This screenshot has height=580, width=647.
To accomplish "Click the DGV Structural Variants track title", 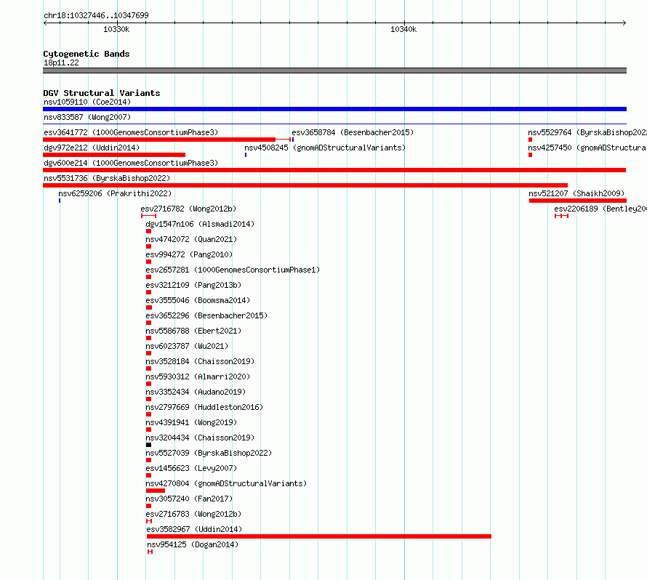I will 102,93.
